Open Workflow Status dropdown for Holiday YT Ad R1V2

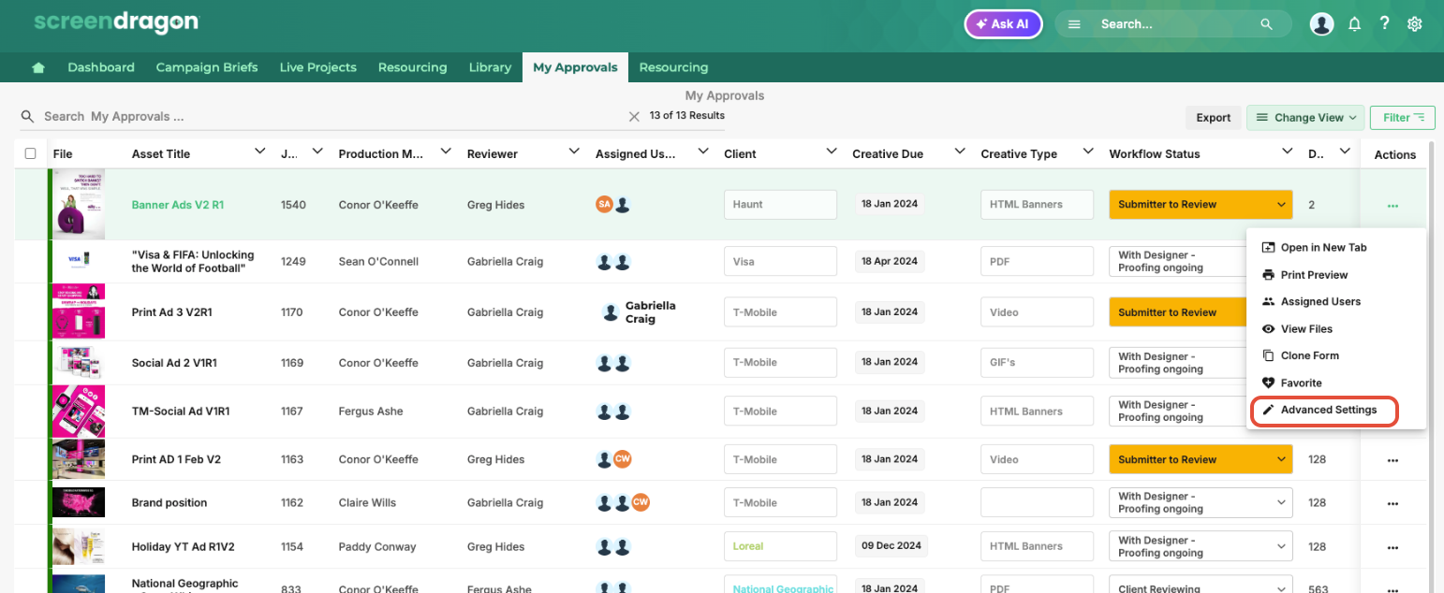tap(1201, 546)
